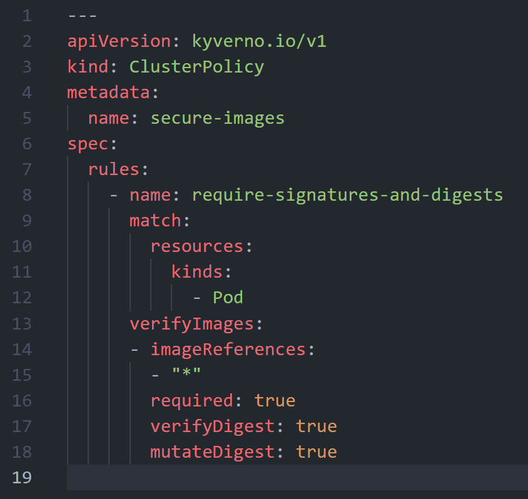Viewport: 528px width, 499px height.
Task: Click the 'imageReferences' key
Action: pos(228,350)
